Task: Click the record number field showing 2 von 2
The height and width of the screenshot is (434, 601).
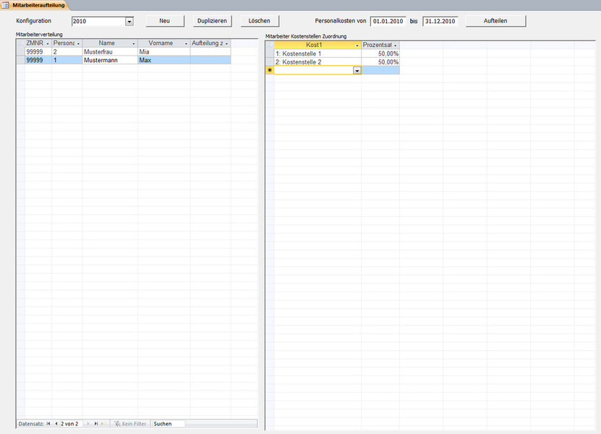Action: (71, 424)
